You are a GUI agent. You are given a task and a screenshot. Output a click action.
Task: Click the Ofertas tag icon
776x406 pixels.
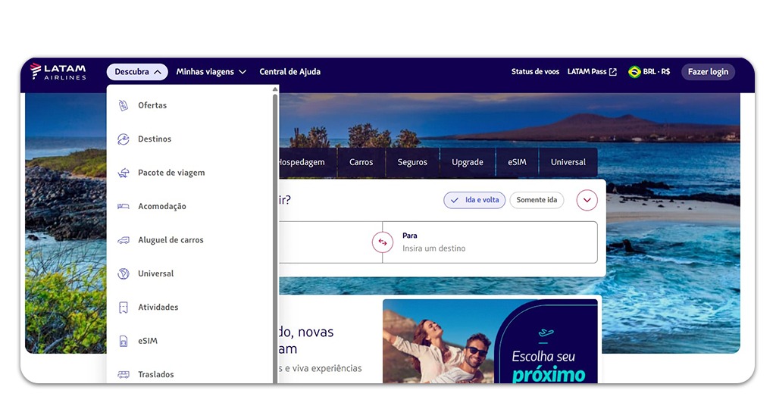pos(124,105)
